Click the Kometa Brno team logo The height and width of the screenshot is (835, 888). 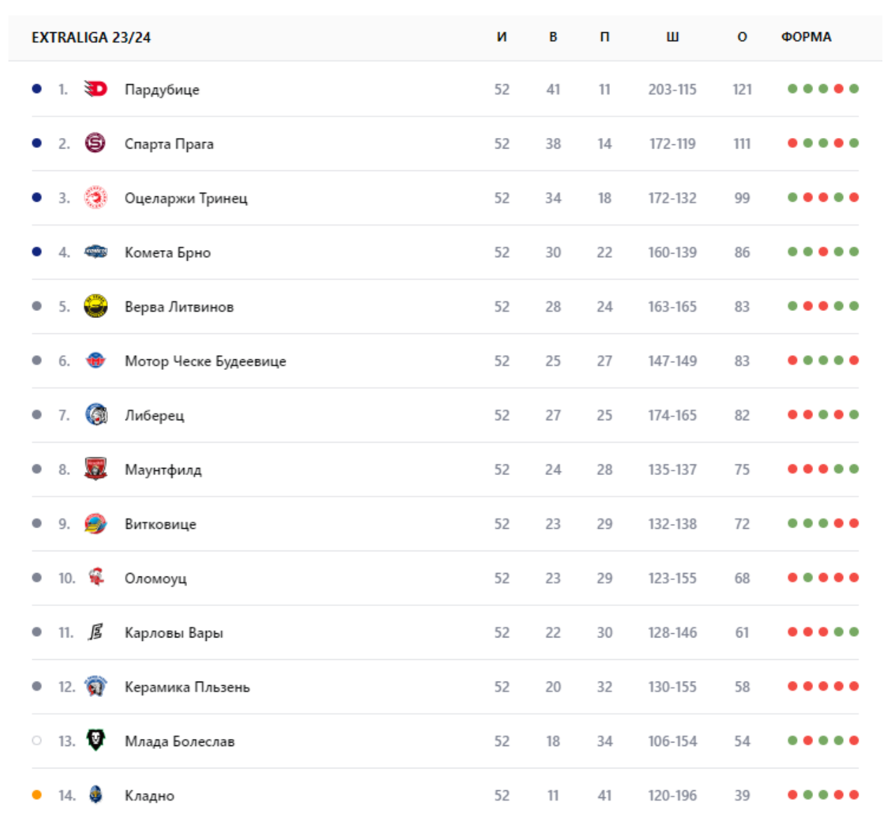[96, 251]
